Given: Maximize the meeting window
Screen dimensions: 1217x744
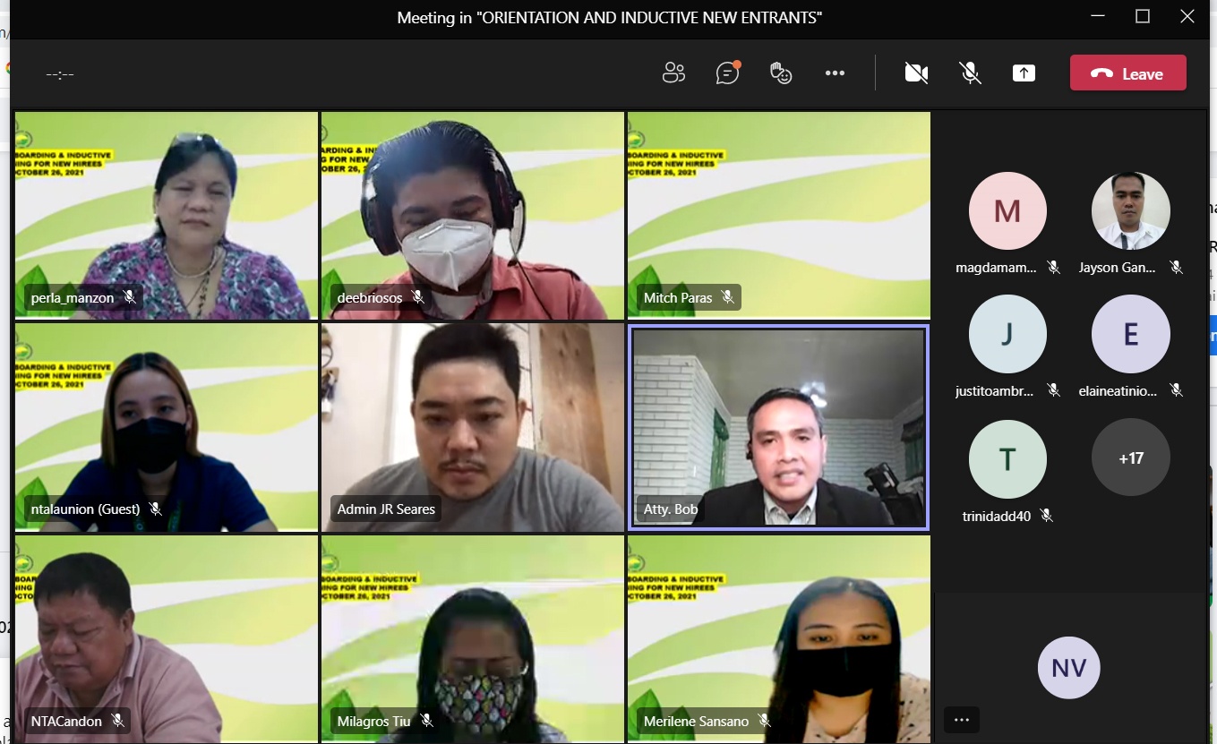Looking at the screenshot, I should pyautogui.click(x=1142, y=16).
